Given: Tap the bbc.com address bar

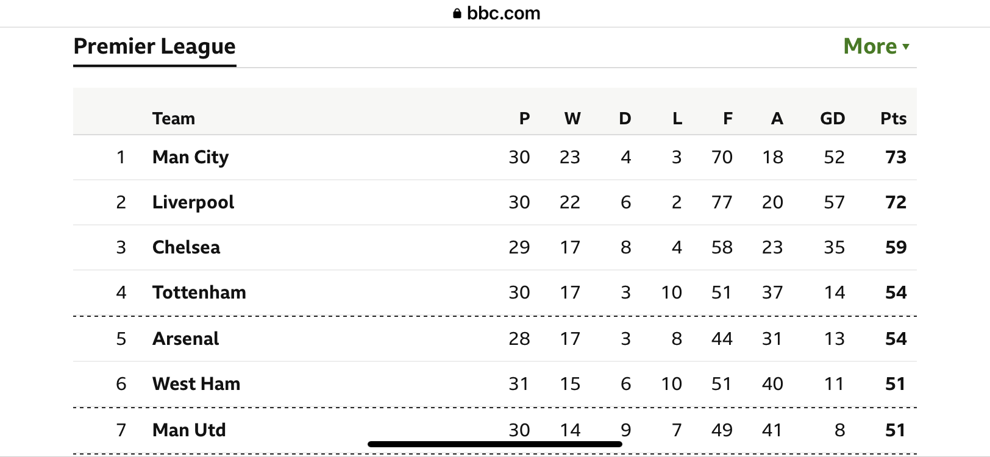Looking at the screenshot, I should point(496,13).
